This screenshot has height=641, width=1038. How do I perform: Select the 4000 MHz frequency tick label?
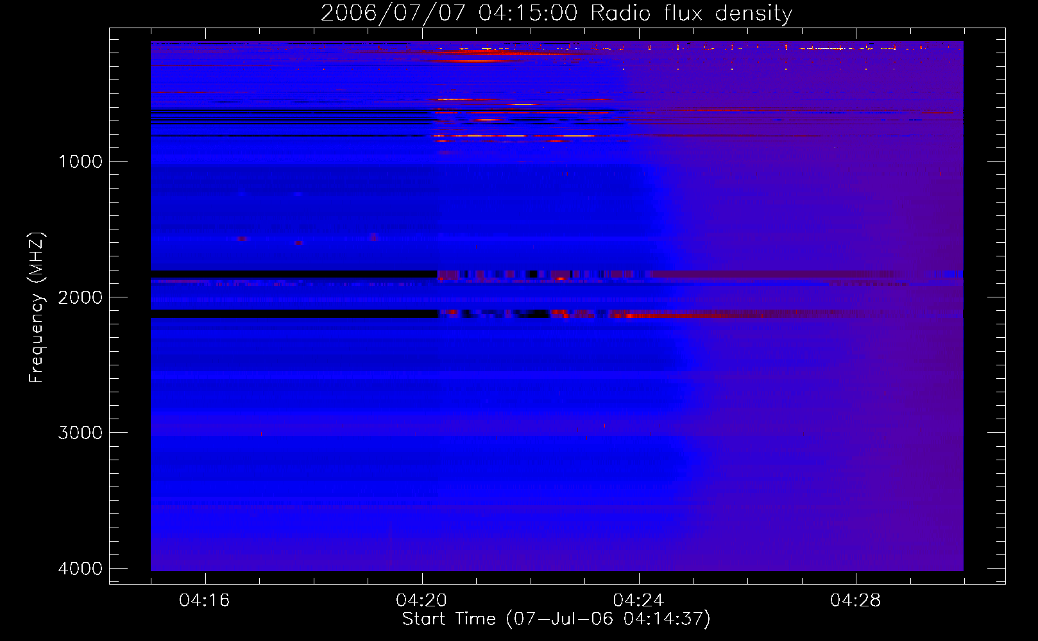click(x=80, y=569)
